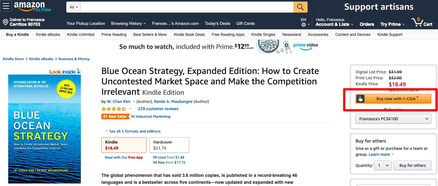Click Buy now with 1-Click button
The image size is (438, 186).
[x=393, y=99]
